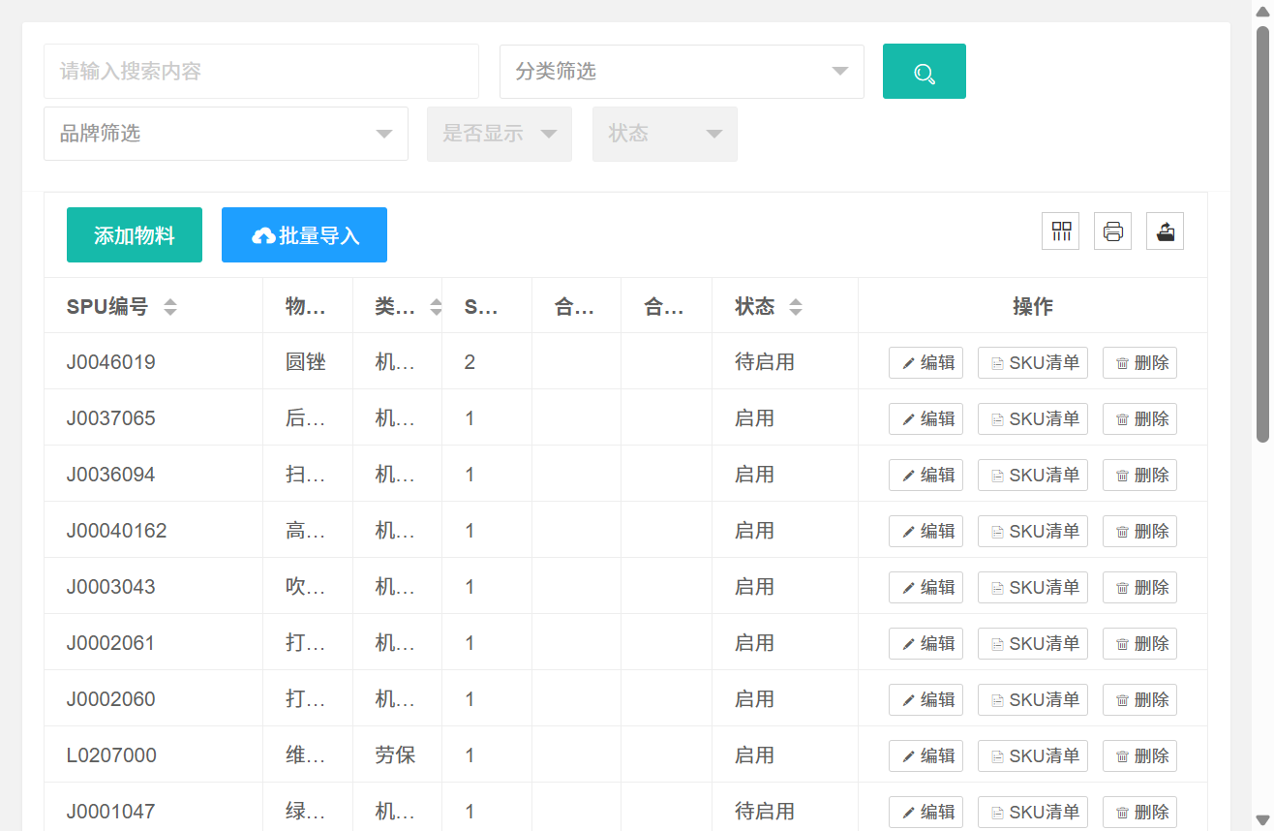This screenshot has height=831, width=1274.
Task: Click the vertical page scrollbar thumb
Action: 1262,233
